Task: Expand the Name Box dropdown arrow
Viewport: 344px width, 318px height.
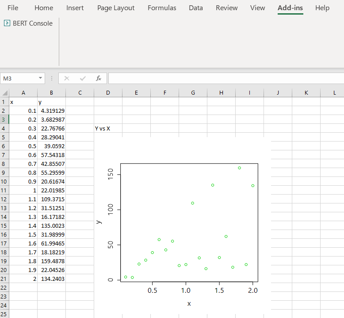Action: (40, 78)
